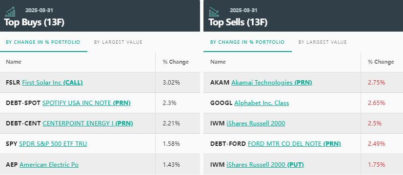The image size is (403, 175).
Task: Switch Top Buys to By Largest Value tab
Action: pos(118,42)
